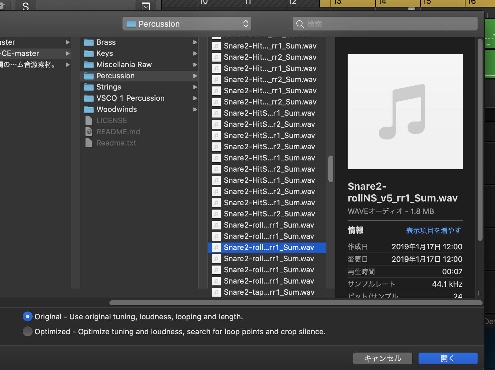The width and height of the screenshot is (495, 370).
Task: Click the audio icon of Snare2-tap file
Action: pos(216,292)
